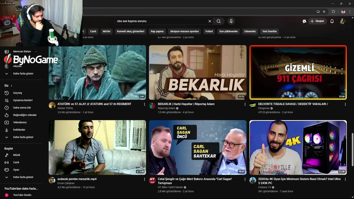354x199 pixels.
Task: Open Oyun gaming icon
Action: (x=7, y=170)
